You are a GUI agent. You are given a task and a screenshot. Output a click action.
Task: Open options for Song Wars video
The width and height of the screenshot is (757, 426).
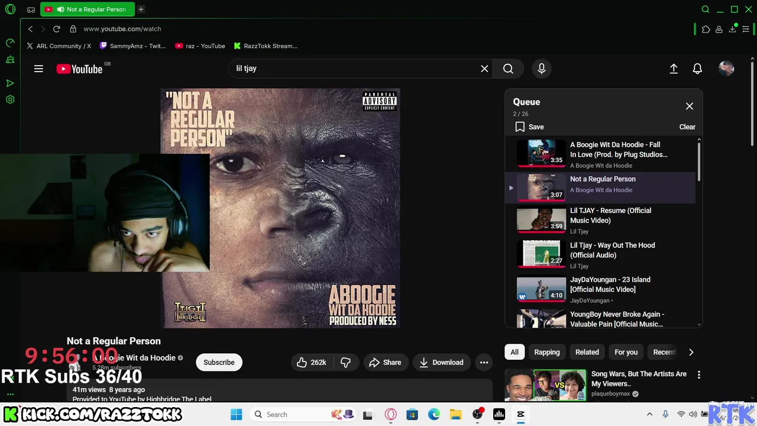click(699, 375)
